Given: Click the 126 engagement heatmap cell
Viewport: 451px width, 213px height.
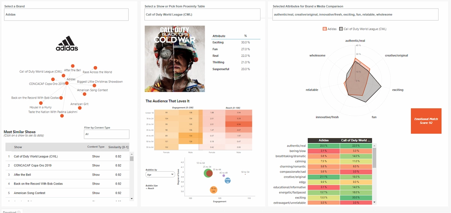Looking at the screenshot, I should (191, 141).
